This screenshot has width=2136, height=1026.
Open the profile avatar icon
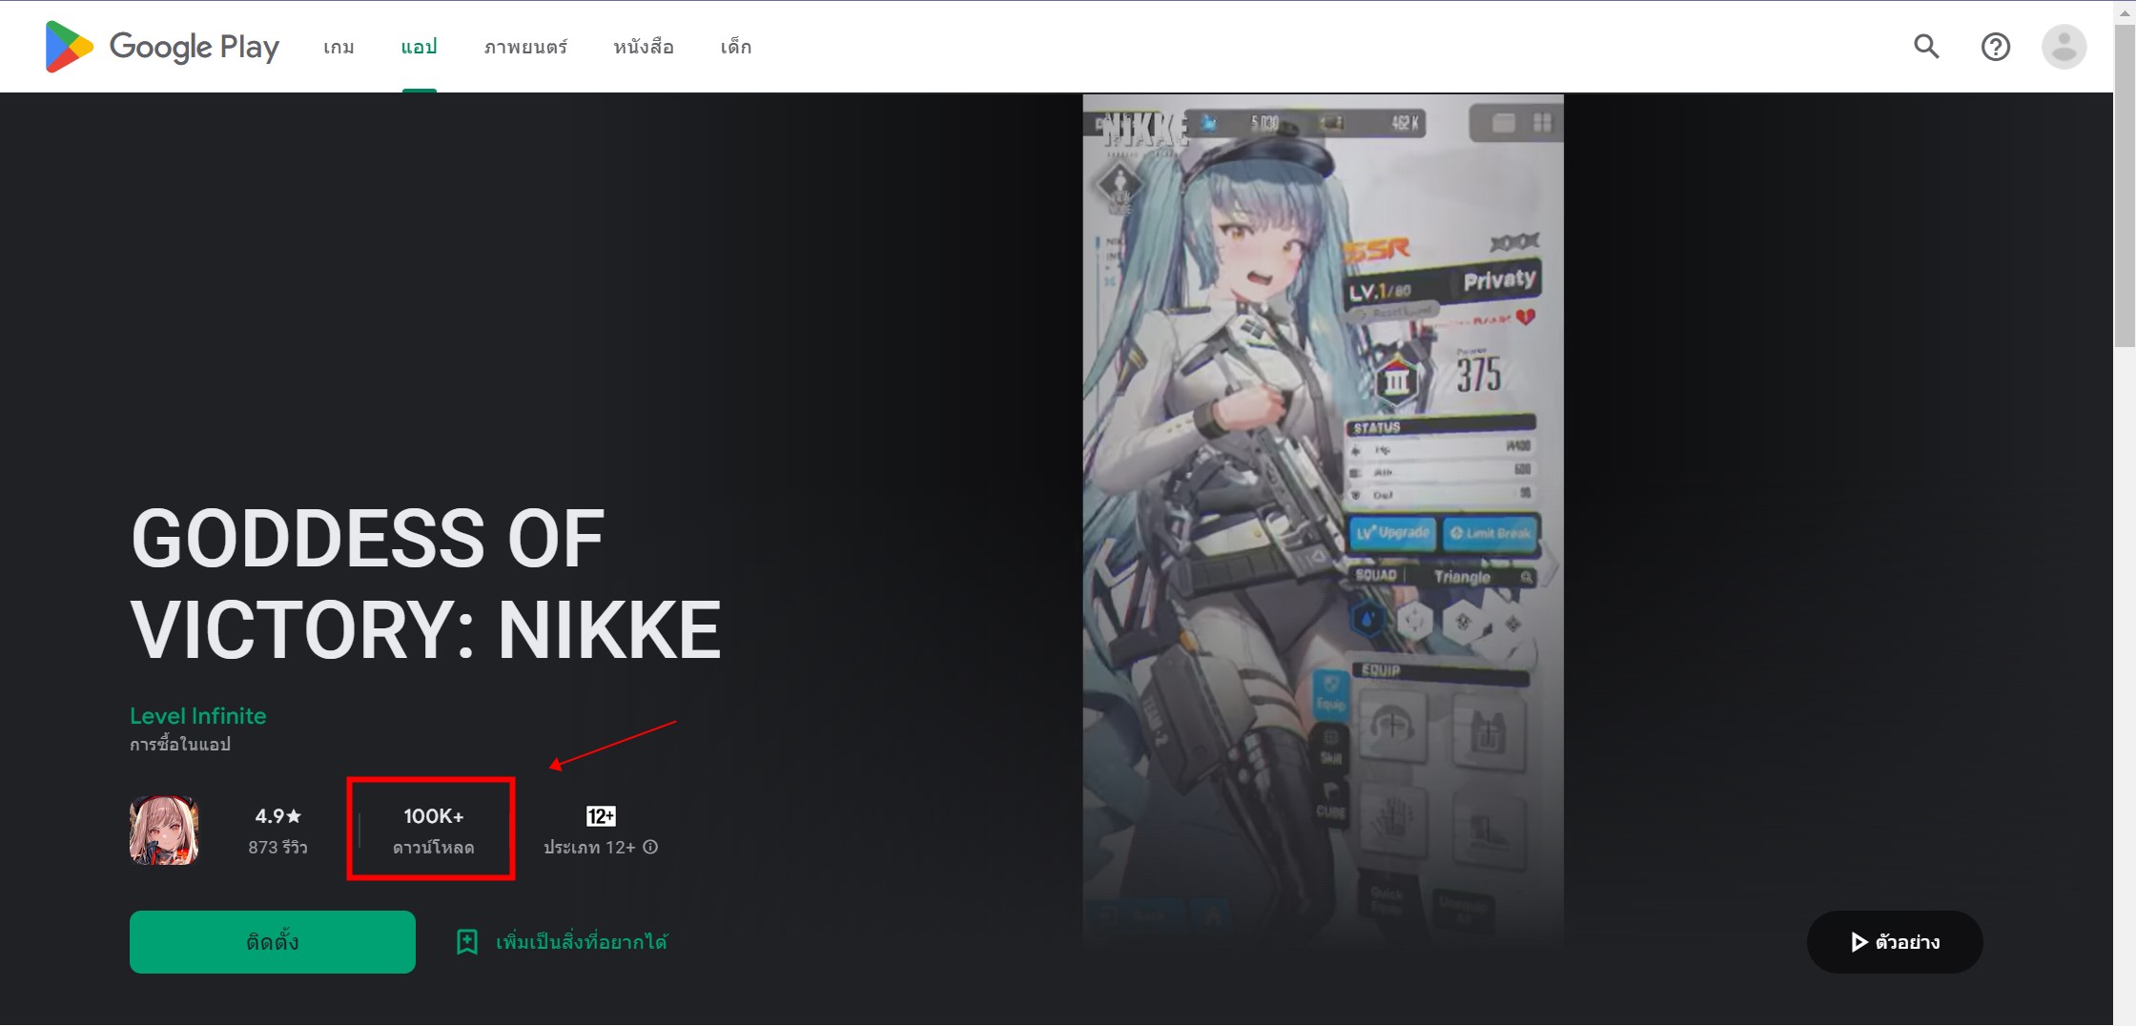2063,46
